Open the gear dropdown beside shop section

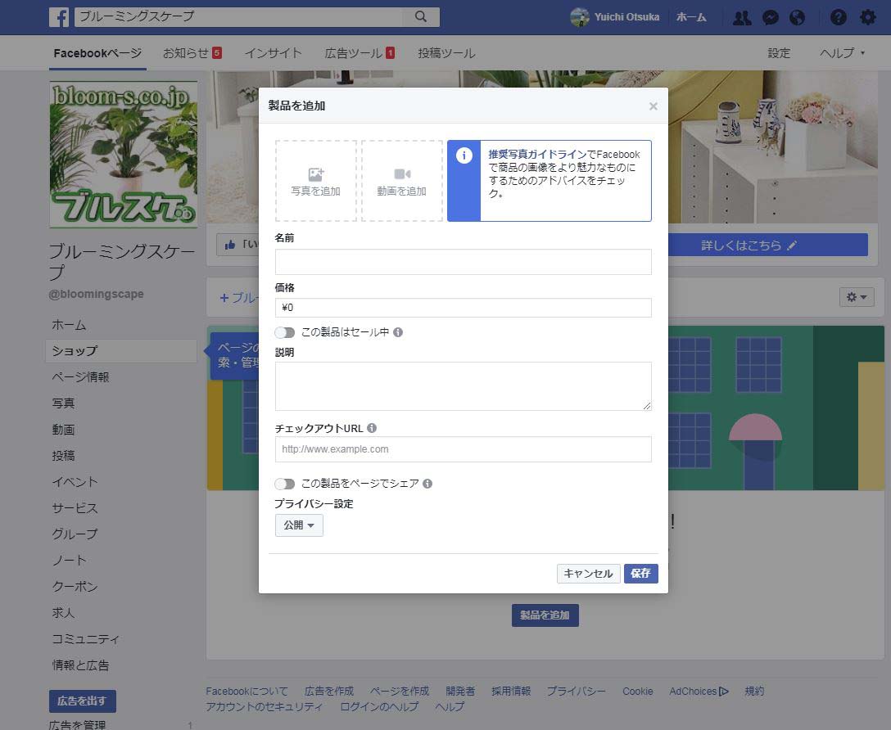click(x=857, y=297)
